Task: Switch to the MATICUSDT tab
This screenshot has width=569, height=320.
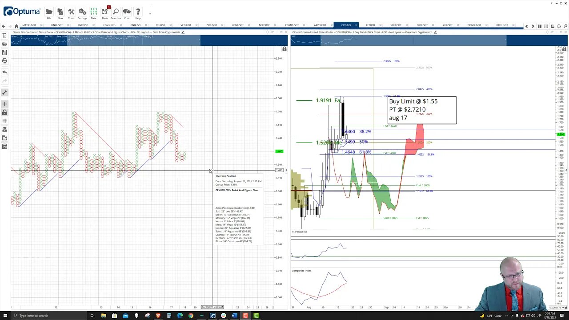Action: click(x=29, y=25)
